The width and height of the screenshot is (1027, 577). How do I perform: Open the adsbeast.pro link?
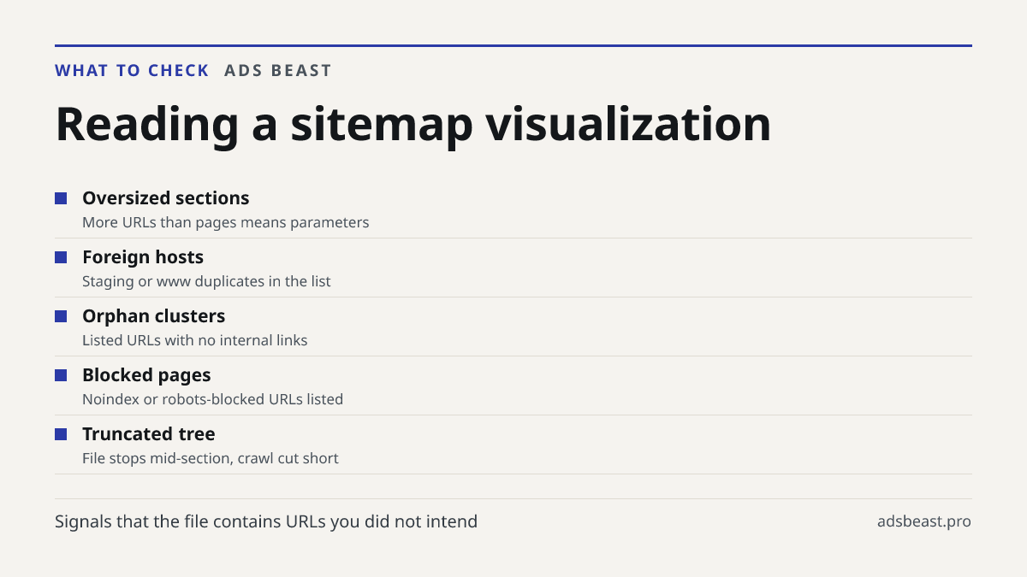click(924, 521)
